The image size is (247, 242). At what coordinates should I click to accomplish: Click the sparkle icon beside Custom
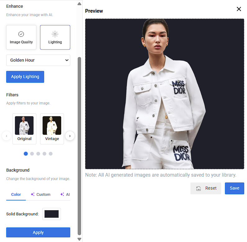33,194
